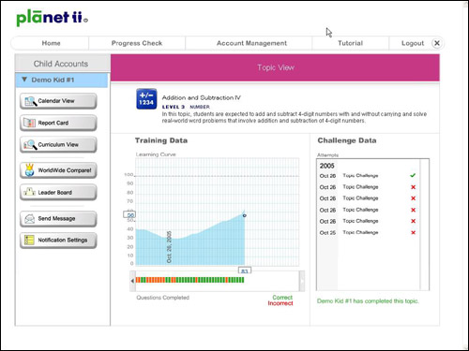Click red X on Oct 25 challenge
Screen dimensions: 469x351
[413, 232]
